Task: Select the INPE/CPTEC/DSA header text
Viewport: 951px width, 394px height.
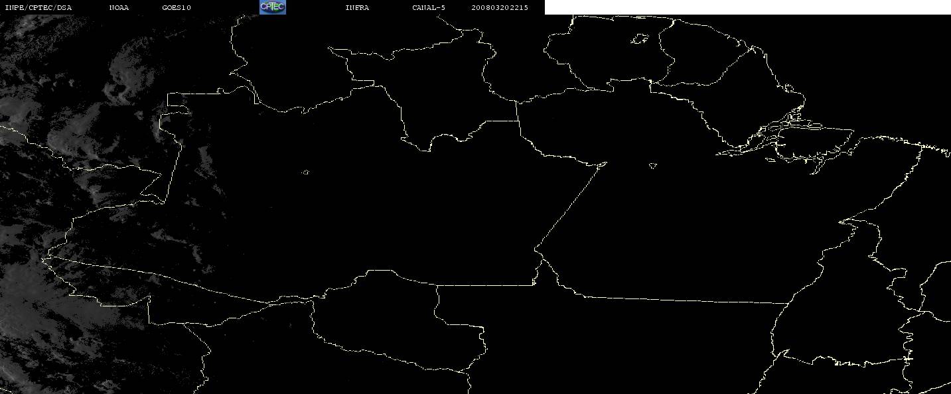Action: (x=38, y=8)
